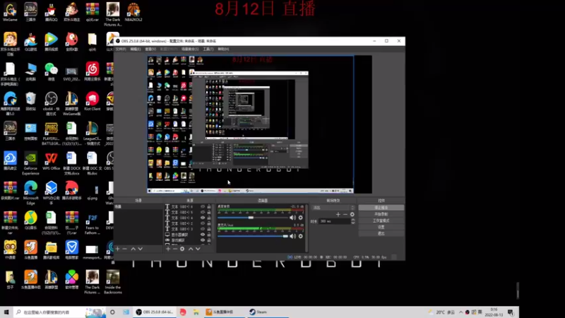Select WPS Office desktop icon

(51, 161)
